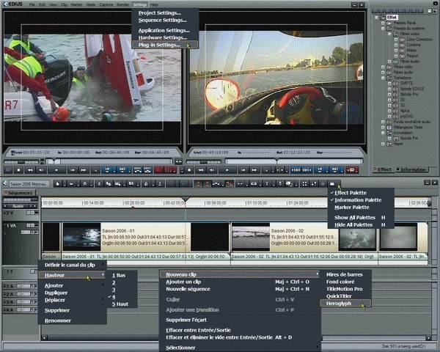This screenshot has width=440, height=352.
Task: Select the Saison 2006 - 01 clip thumbnail
Action: point(81,237)
